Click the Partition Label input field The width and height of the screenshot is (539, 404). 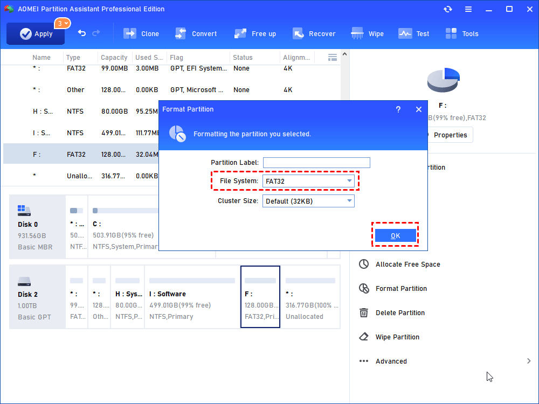316,163
